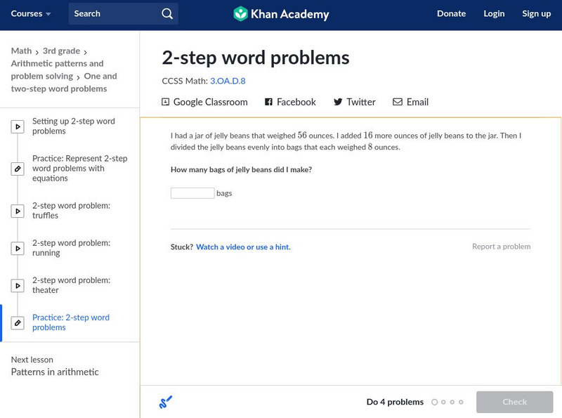Open the scratchpad pencil tool

(166, 402)
